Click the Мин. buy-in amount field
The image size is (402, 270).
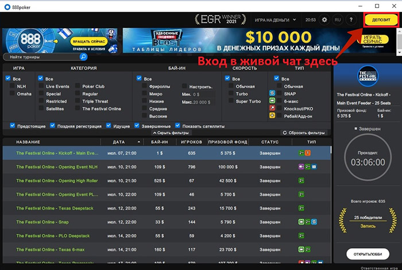click(x=203, y=94)
